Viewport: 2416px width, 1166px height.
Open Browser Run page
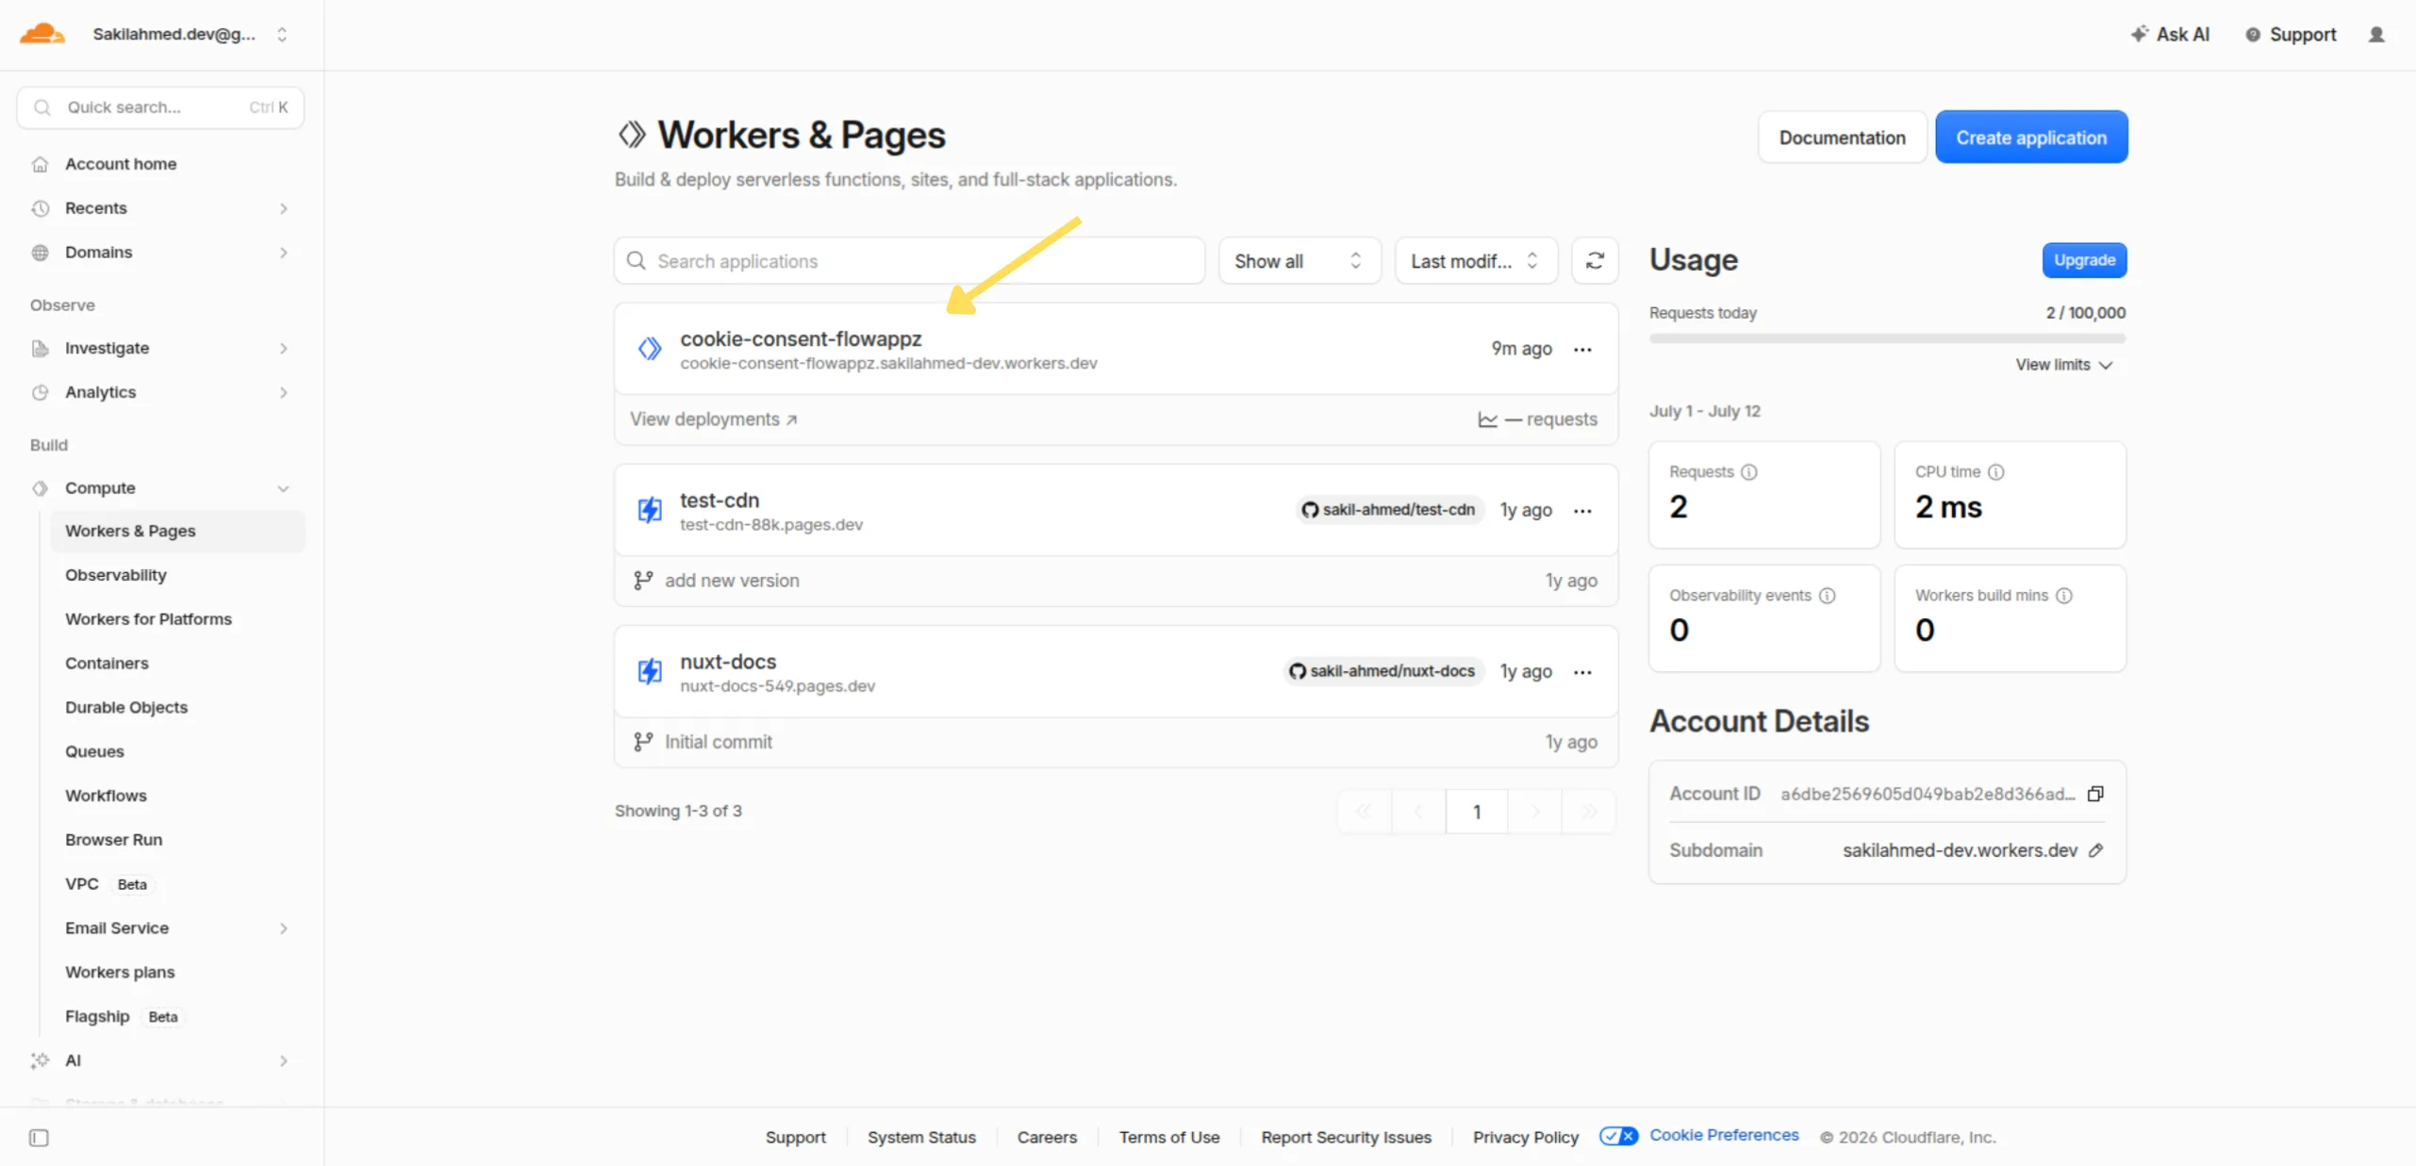[113, 840]
